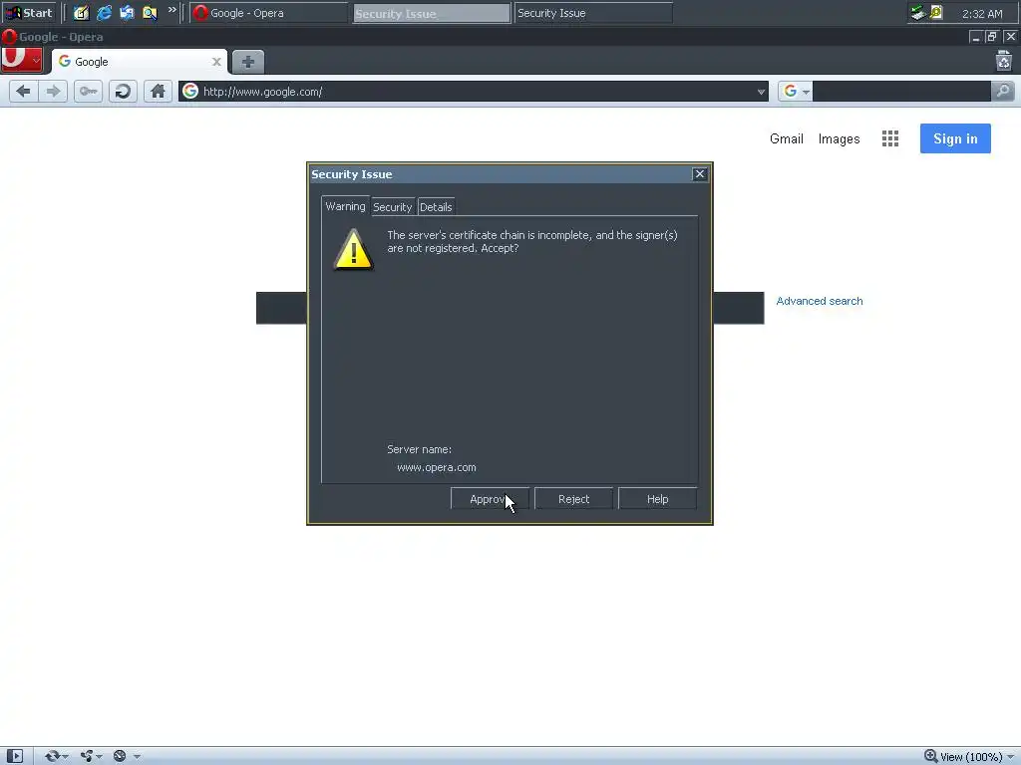Image resolution: width=1021 pixels, height=765 pixels.
Task: Expand quick launch overflow chevron
Action: (171, 10)
